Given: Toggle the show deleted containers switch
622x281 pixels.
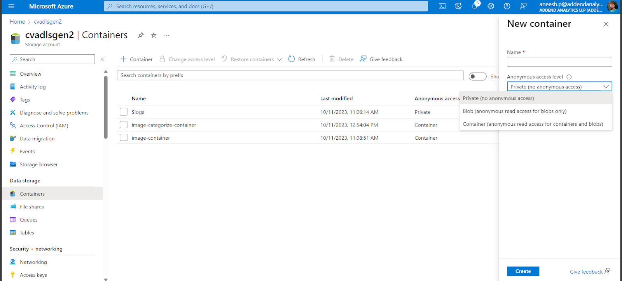Looking at the screenshot, I should pos(477,76).
